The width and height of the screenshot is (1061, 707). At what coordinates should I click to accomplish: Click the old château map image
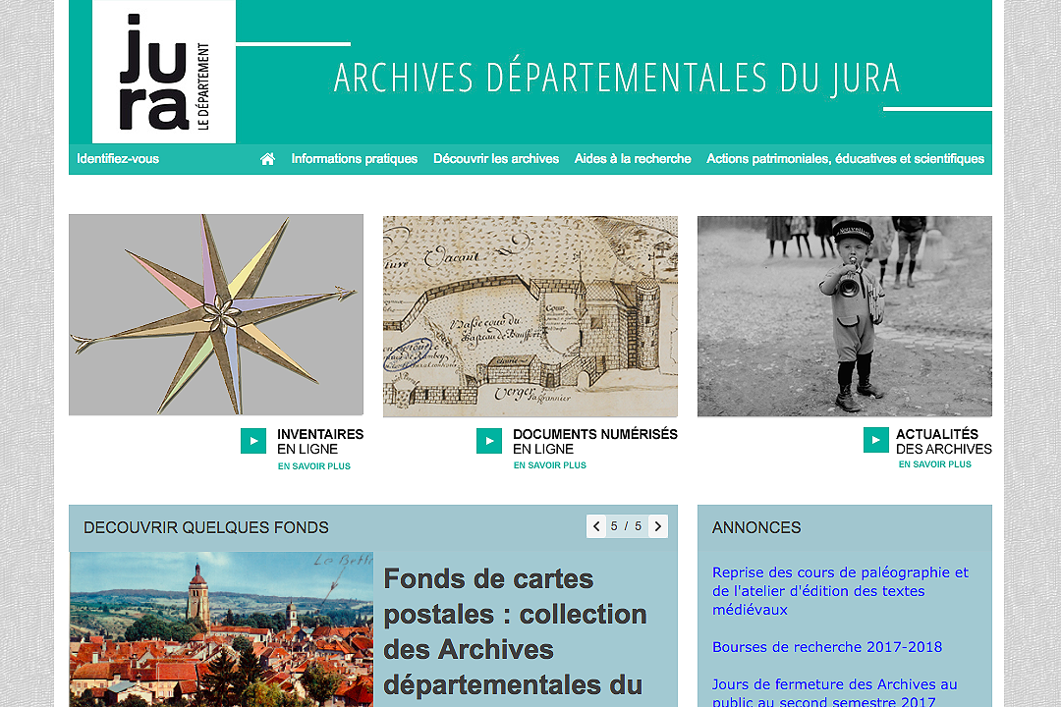click(x=530, y=316)
